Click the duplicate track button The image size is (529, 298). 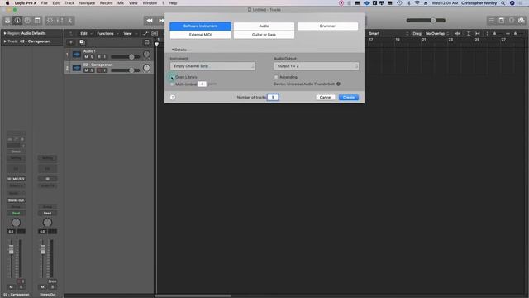tap(82, 42)
